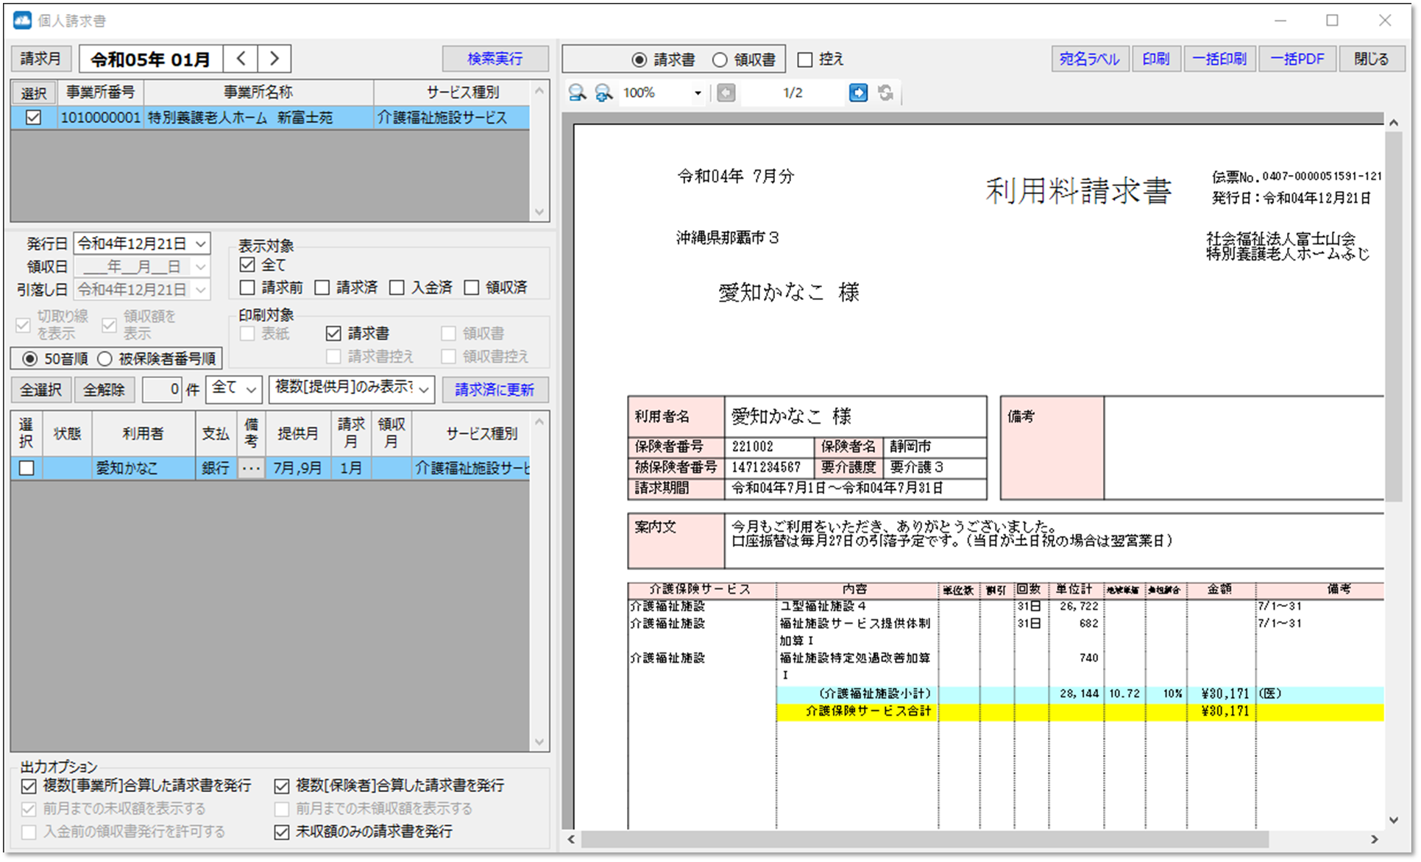1421x862 pixels.
Task: Refresh the invoice preview
Action: pyautogui.click(x=886, y=93)
